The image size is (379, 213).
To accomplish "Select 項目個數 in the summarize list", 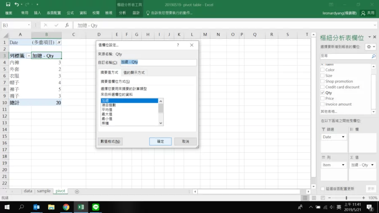I will click(x=129, y=105).
